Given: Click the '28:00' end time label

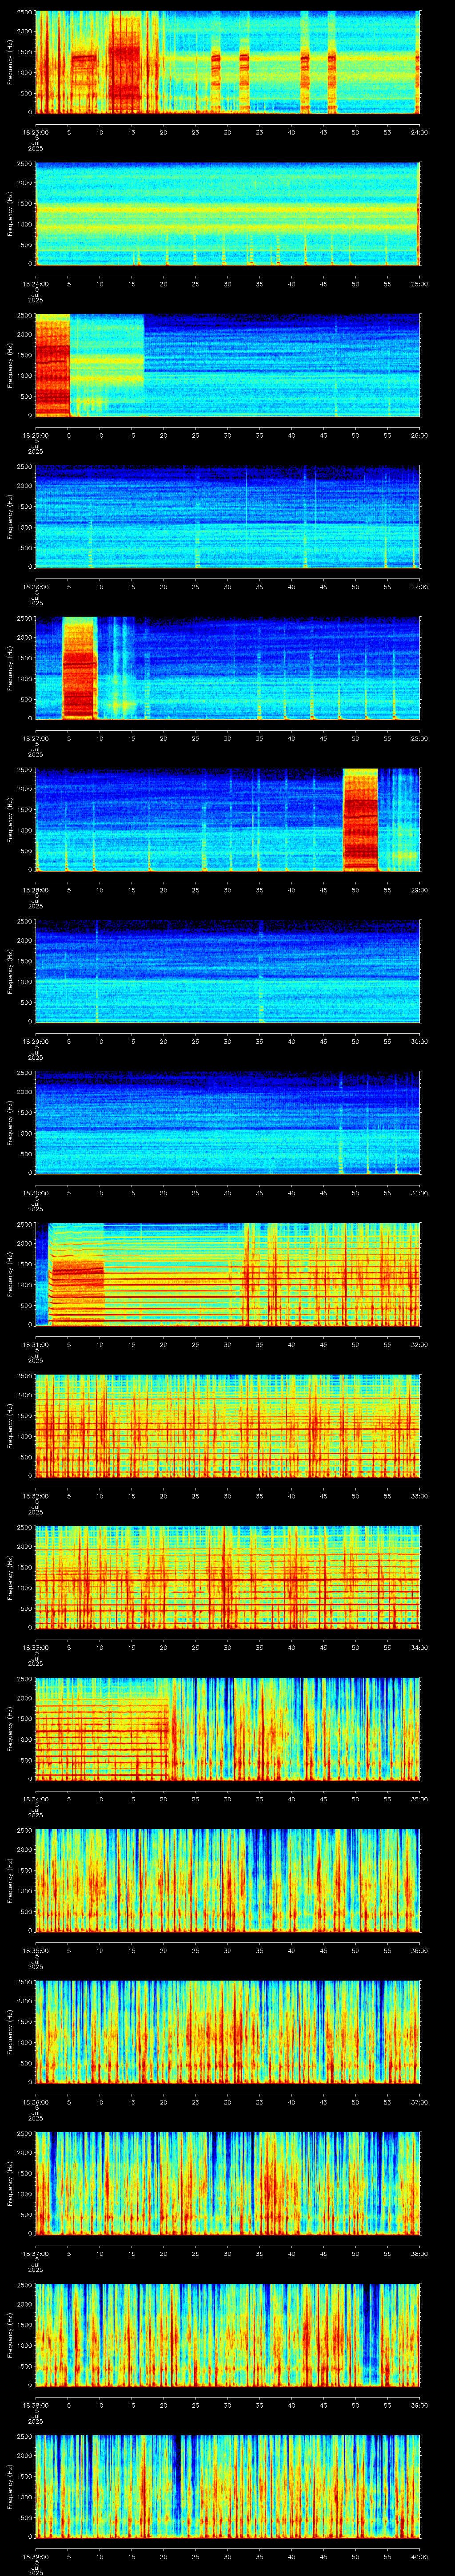Looking at the screenshot, I should point(420,738).
